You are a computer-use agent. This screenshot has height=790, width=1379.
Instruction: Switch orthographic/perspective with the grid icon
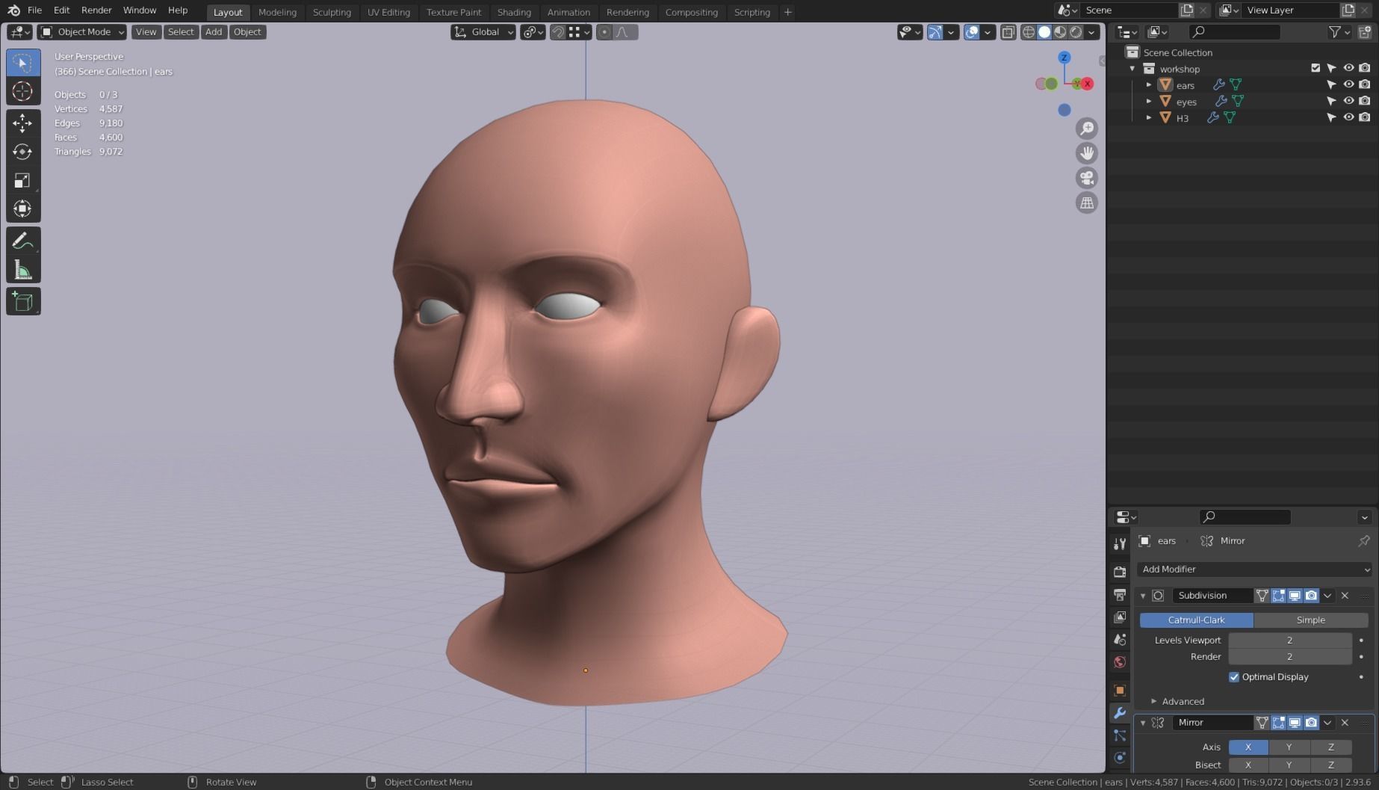1087,203
